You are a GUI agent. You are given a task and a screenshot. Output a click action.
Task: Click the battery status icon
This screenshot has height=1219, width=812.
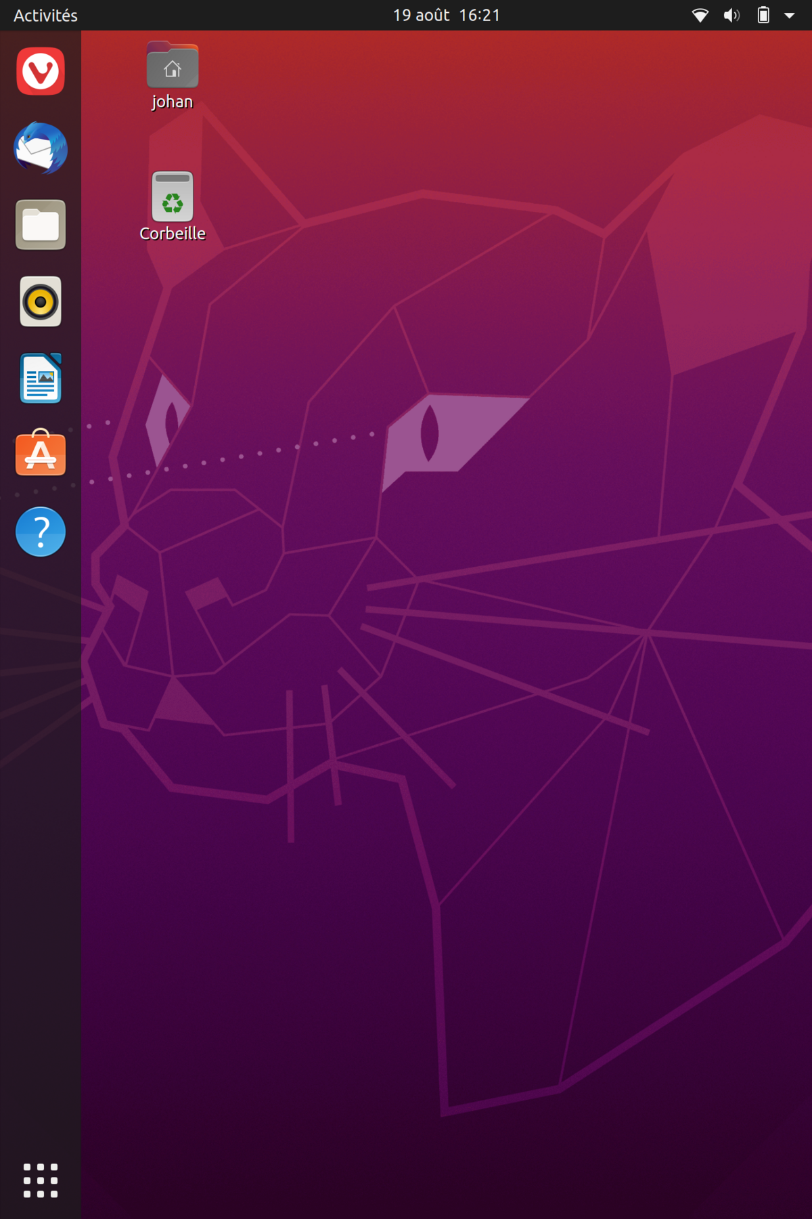pyautogui.click(x=763, y=15)
